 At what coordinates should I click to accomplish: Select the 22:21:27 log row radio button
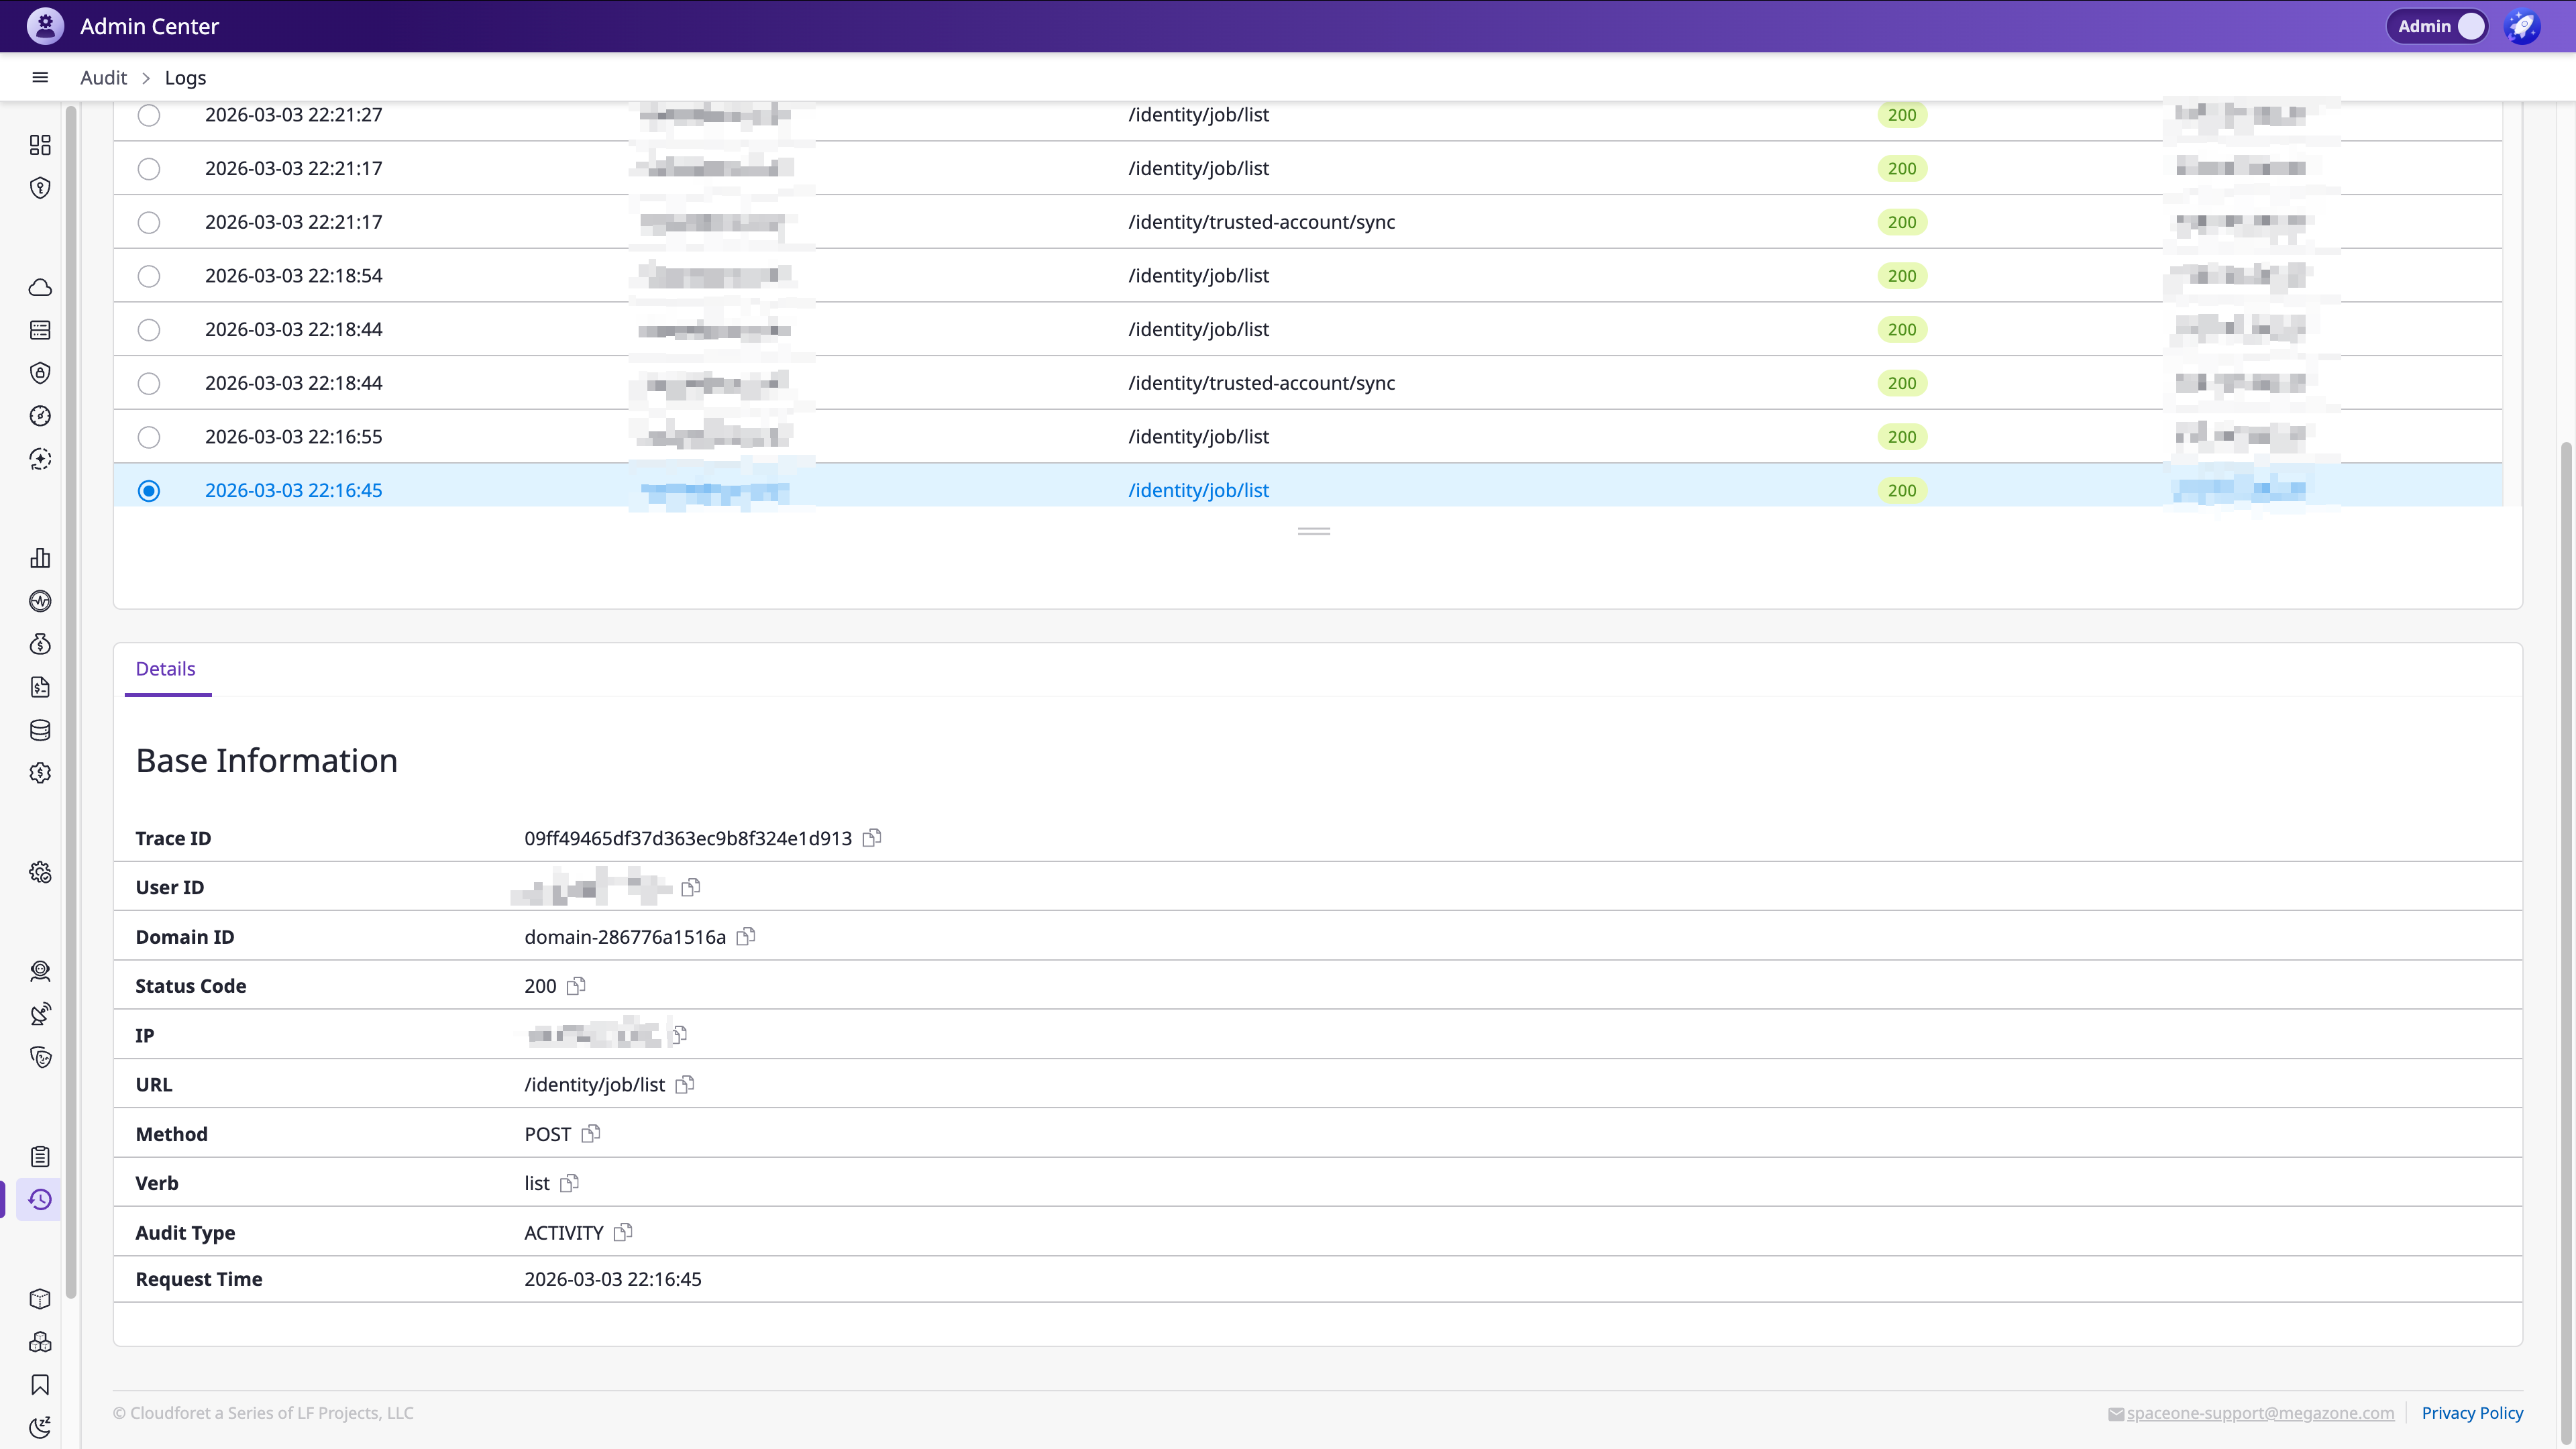149,115
